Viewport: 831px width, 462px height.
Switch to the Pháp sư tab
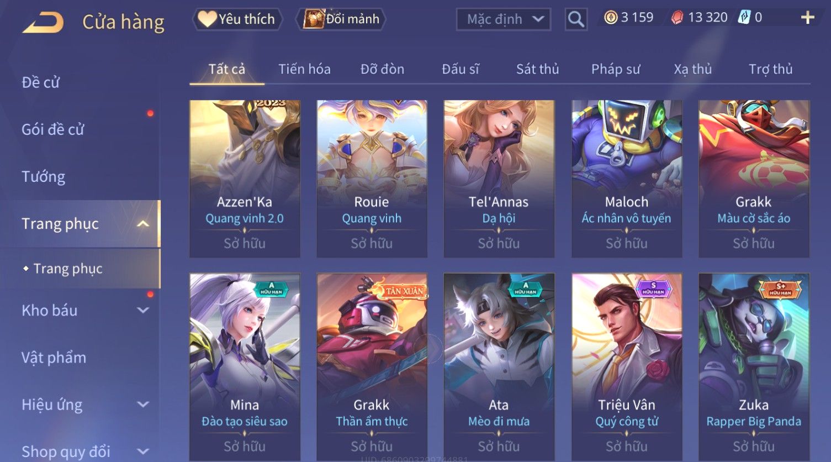[616, 69]
